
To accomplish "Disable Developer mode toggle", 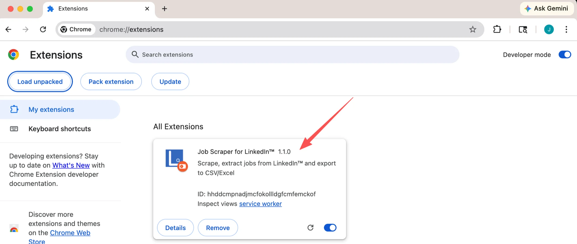I will pos(565,55).
